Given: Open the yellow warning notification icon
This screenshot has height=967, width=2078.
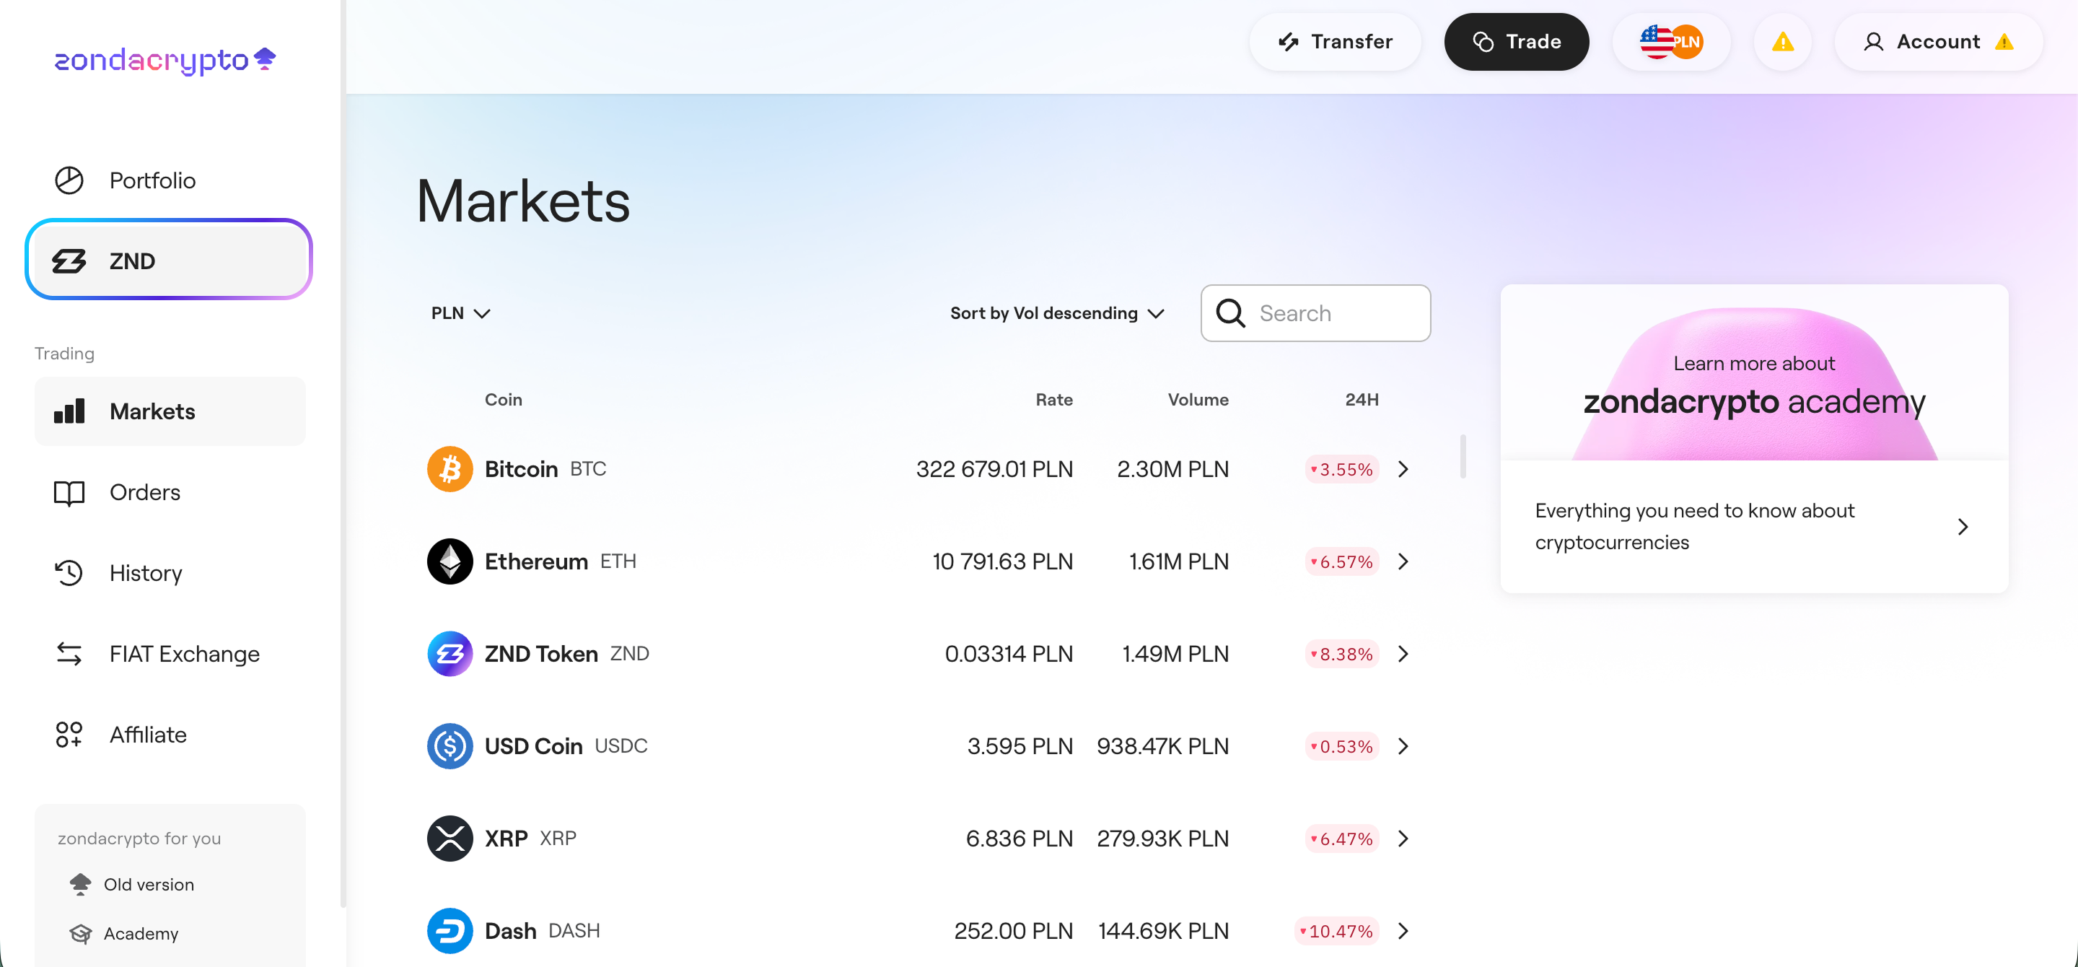Looking at the screenshot, I should (1782, 42).
